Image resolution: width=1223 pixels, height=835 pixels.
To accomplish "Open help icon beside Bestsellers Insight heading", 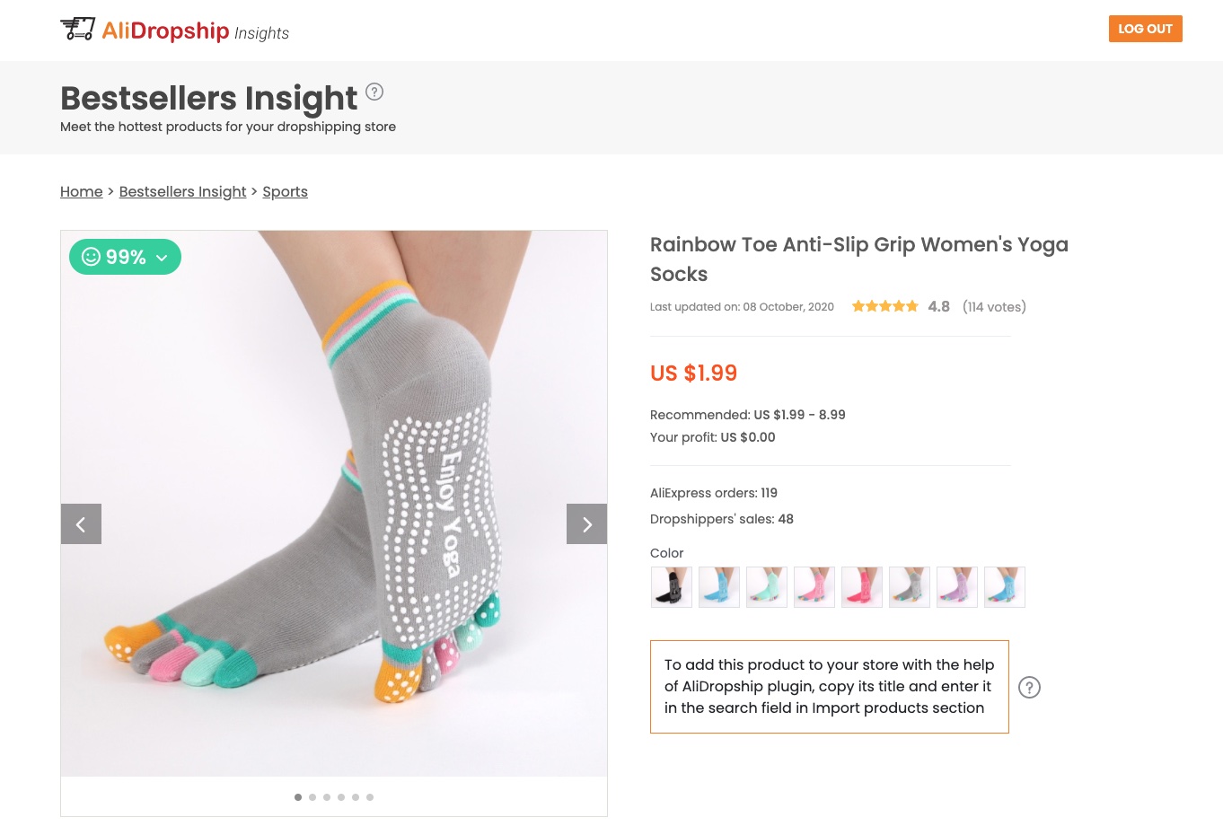I will (x=374, y=92).
